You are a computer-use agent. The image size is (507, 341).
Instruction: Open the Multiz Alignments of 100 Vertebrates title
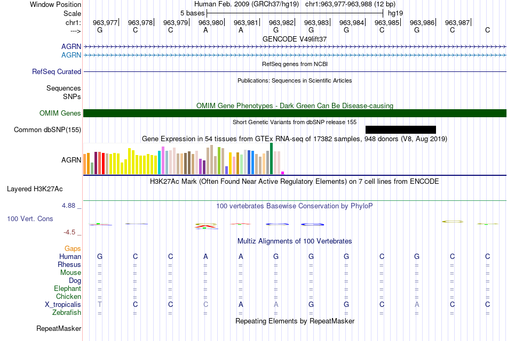[x=295, y=241]
